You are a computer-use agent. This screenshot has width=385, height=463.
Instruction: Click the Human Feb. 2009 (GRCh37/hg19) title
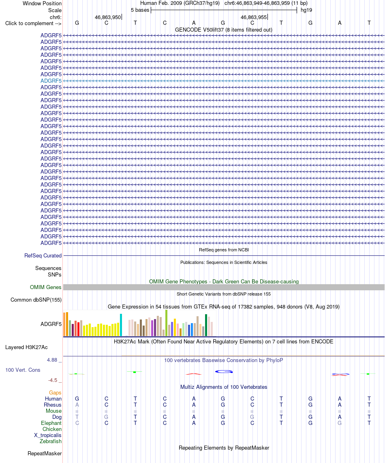(180, 3)
